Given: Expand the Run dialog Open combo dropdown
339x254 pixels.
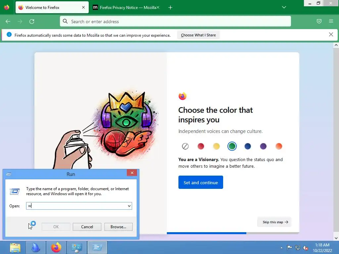Looking at the screenshot, I should coord(129,206).
